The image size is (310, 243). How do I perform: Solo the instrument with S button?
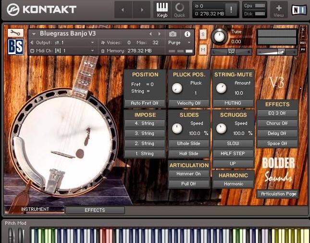tap(203, 35)
